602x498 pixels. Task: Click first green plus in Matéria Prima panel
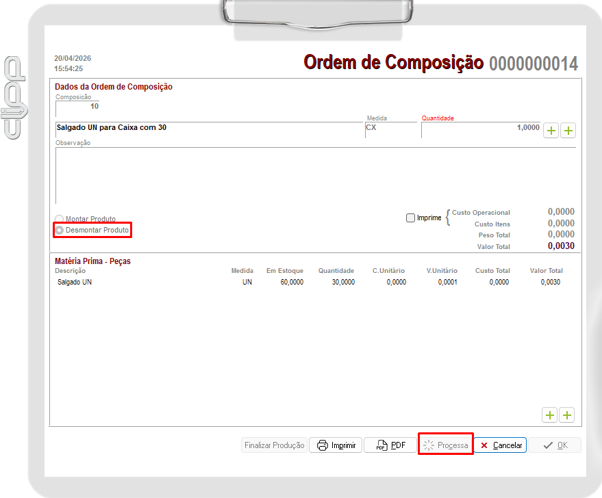(550, 415)
